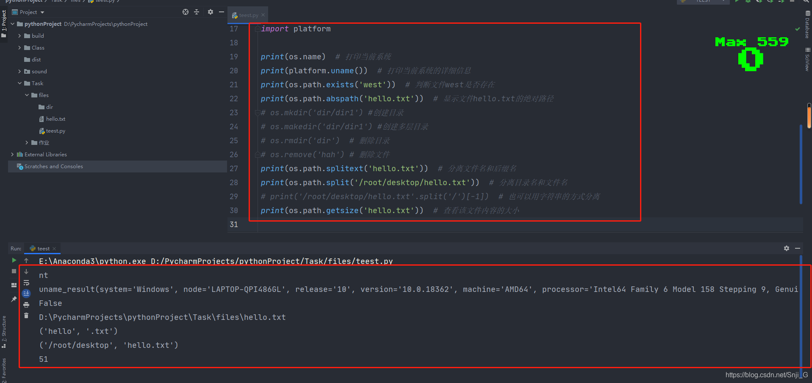Expand the sound folder
Image resolution: width=812 pixels, height=383 pixels.
coord(19,72)
